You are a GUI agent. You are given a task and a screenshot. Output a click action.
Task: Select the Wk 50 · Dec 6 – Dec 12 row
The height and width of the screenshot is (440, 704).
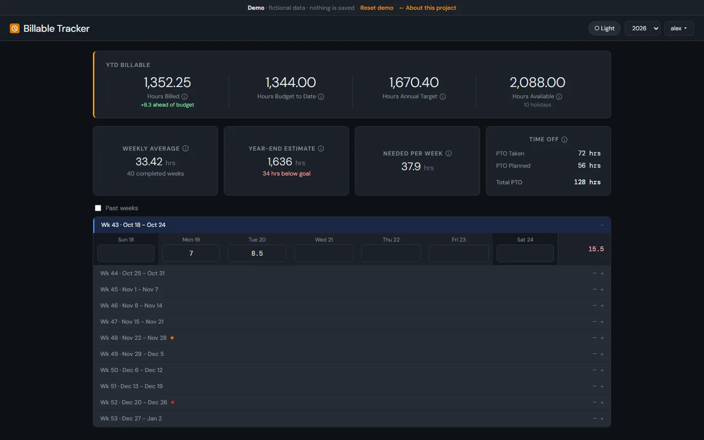[352, 370]
